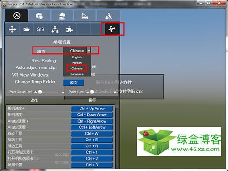
Task: Click the Ctrl + R shortcut button
Action: [92, 146]
